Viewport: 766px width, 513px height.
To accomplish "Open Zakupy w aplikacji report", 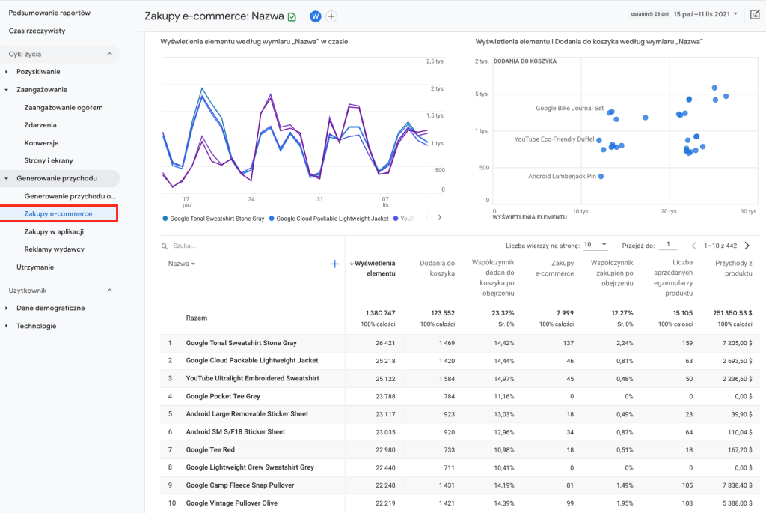I will 54,232.
